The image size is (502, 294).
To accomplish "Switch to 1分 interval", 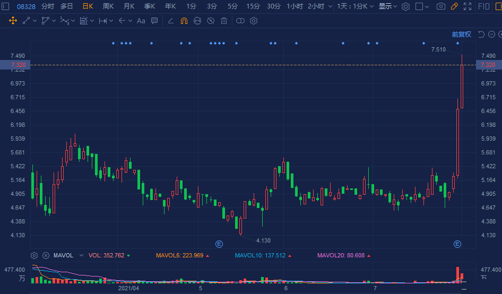I will click(x=191, y=6).
